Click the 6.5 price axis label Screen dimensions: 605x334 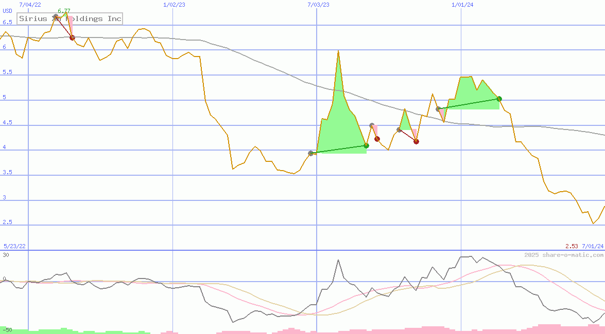[7, 22]
